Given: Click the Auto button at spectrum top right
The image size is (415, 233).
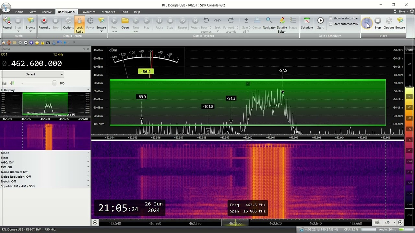Looking at the screenshot, I should pos(409,50).
